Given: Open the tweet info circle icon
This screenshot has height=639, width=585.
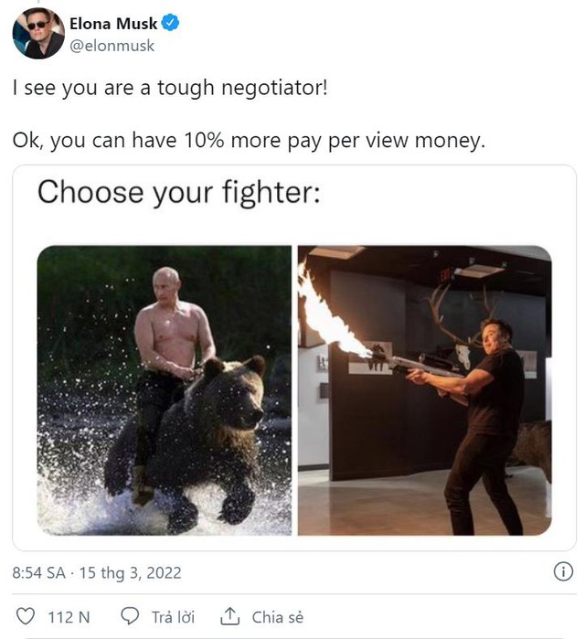Looking at the screenshot, I should point(563,571).
